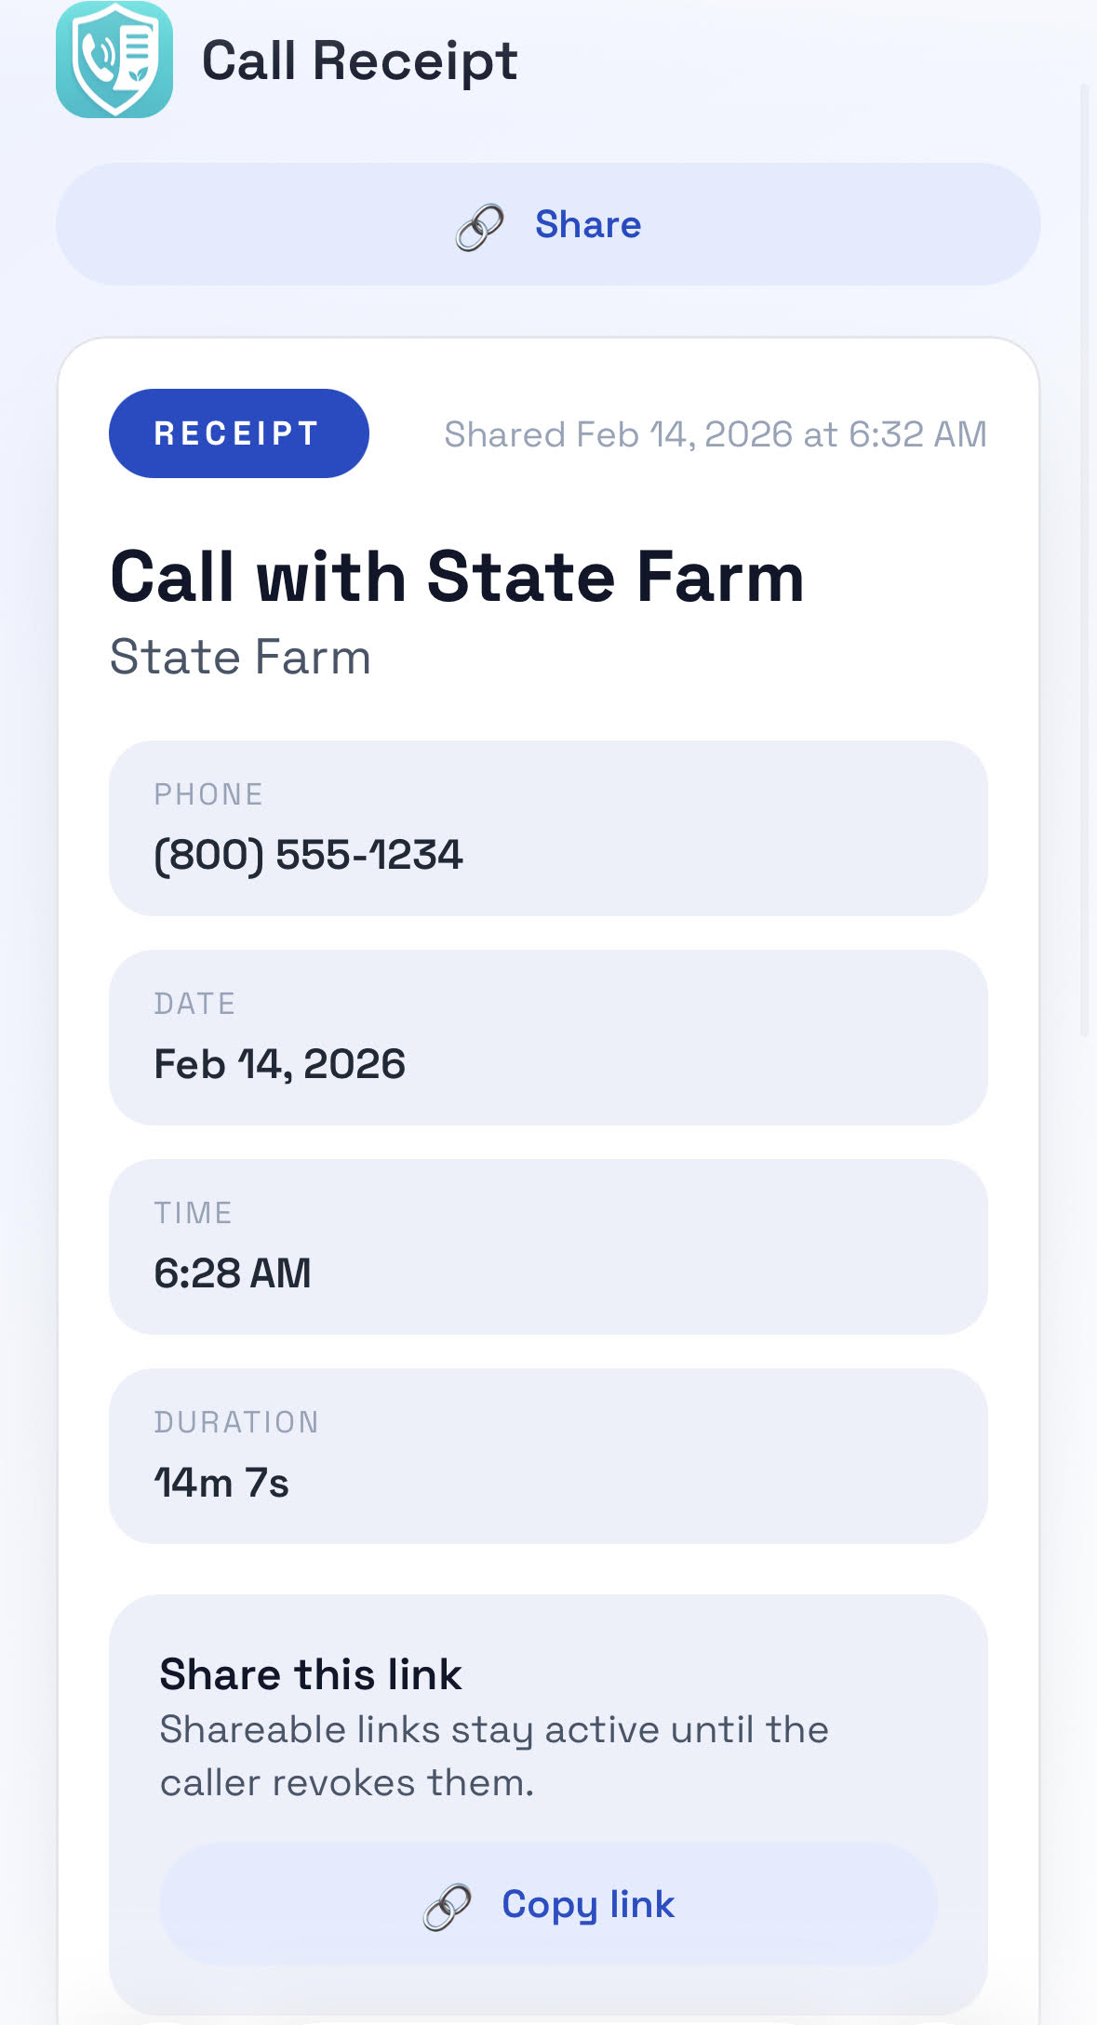Image resolution: width=1097 pixels, height=2025 pixels.
Task: Open the Share dialog
Action: point(548,225)
